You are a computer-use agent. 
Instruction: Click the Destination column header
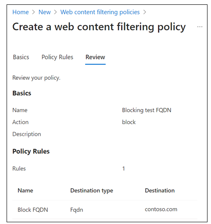pyautogui.click(x=160, y=191)
